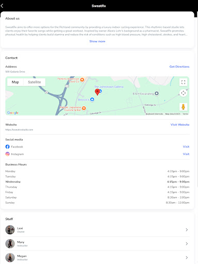Select the B & H Excavating map marker
The image size is (198, 264).
pyautogui.click(x=157, y=93)
